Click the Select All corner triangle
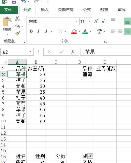131x163 pixels. tap(5, 62)
